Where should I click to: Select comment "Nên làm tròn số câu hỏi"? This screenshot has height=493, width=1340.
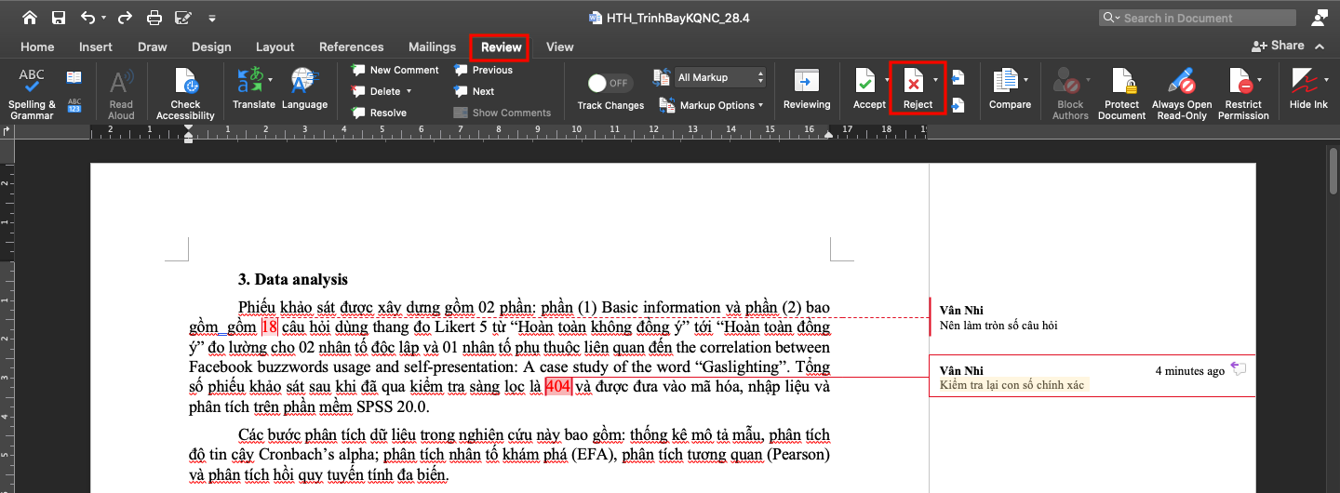click(998, 326)
